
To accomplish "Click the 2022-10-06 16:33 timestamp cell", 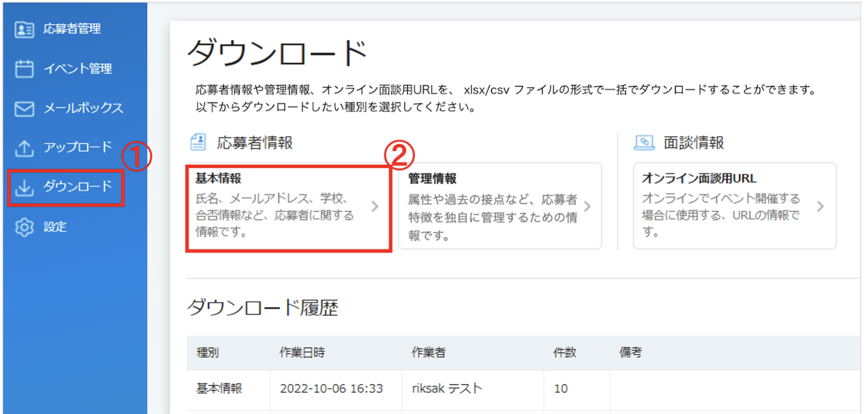I will coord(332,389).
